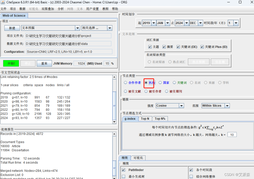Open the 分析 menu

click(x=61, y=9)
